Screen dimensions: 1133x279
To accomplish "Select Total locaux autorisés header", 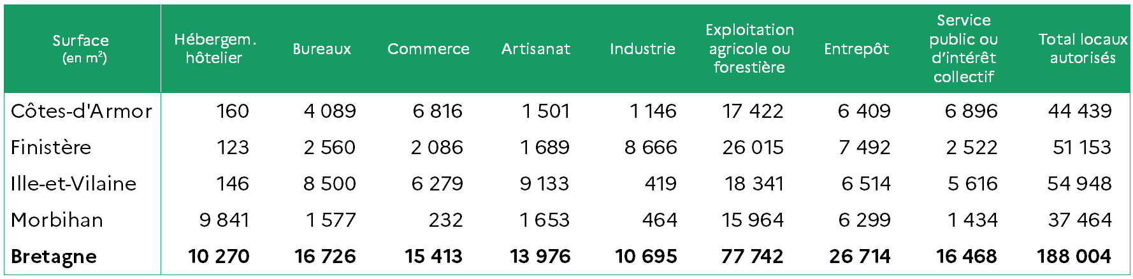I will click(x=1083, y=48).
